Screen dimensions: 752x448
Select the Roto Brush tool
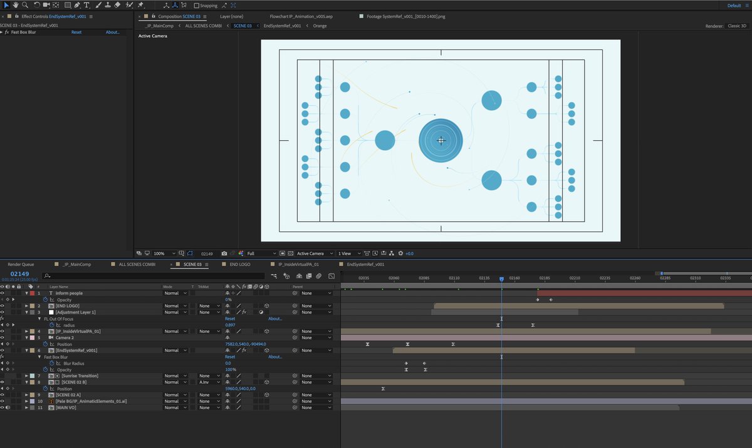click(128, 5)
